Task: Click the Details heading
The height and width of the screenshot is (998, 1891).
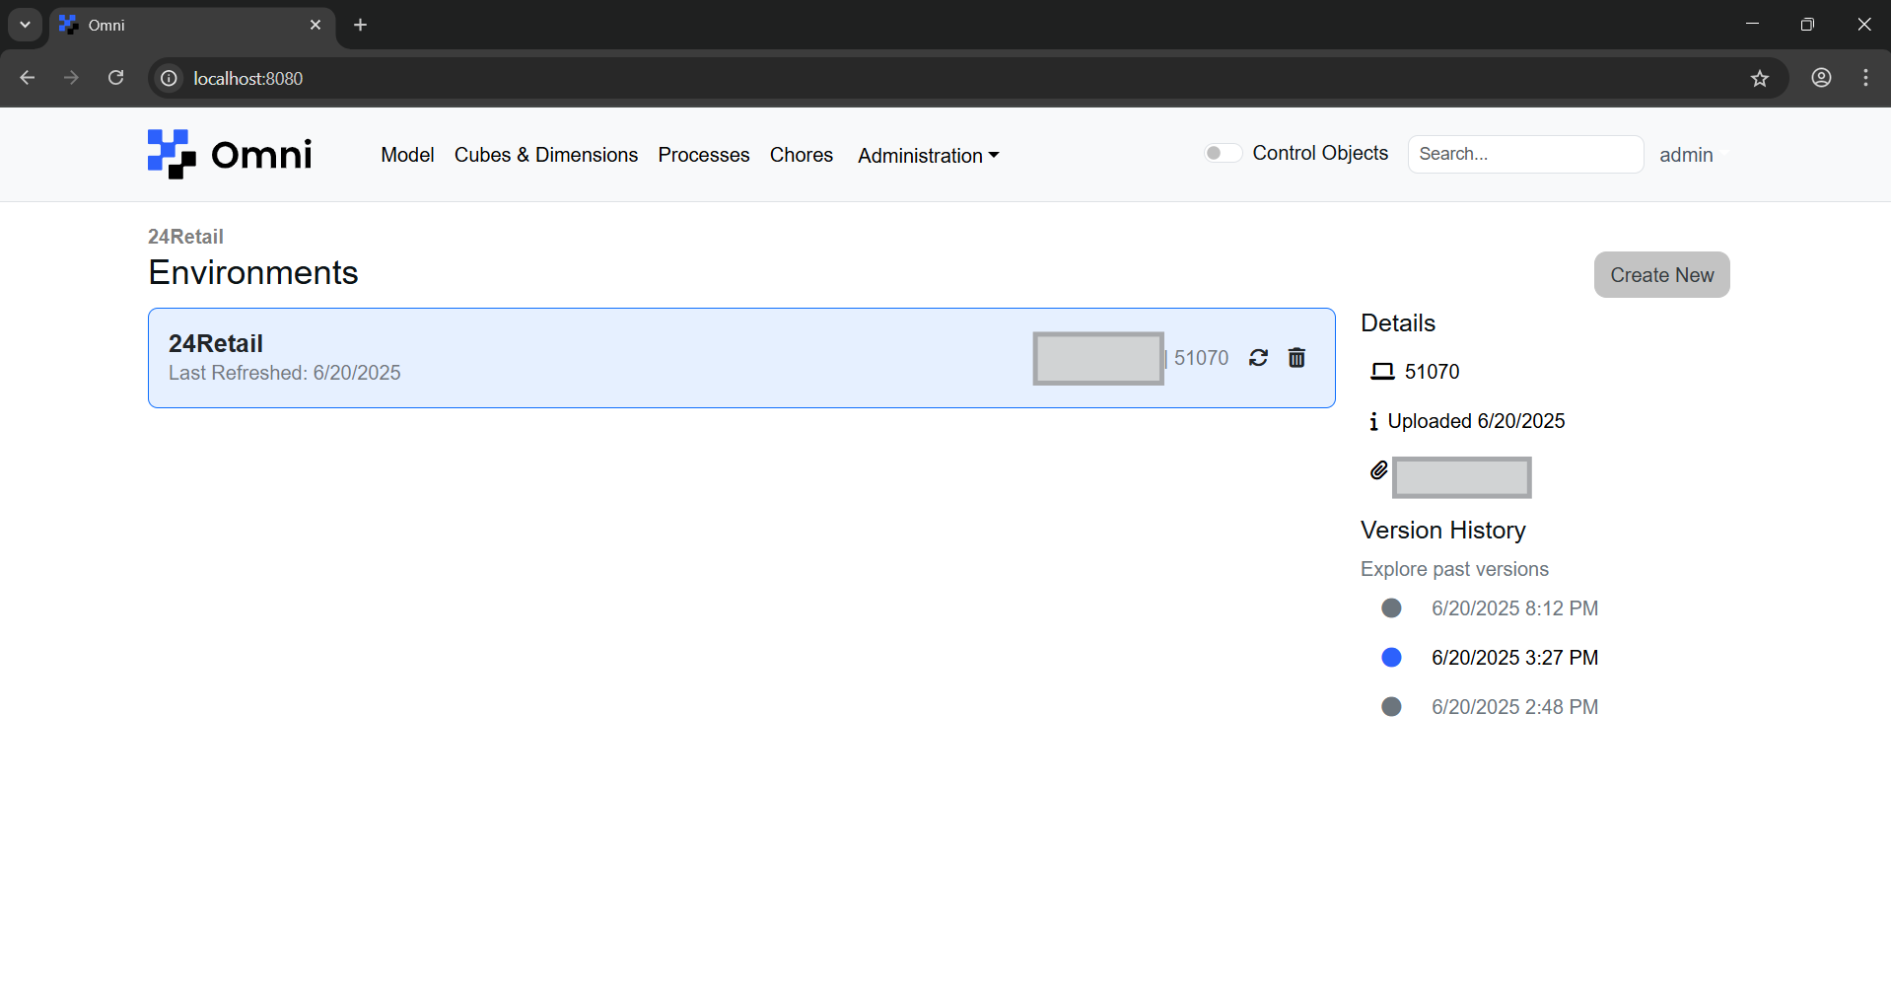Action: [1398, 323]
